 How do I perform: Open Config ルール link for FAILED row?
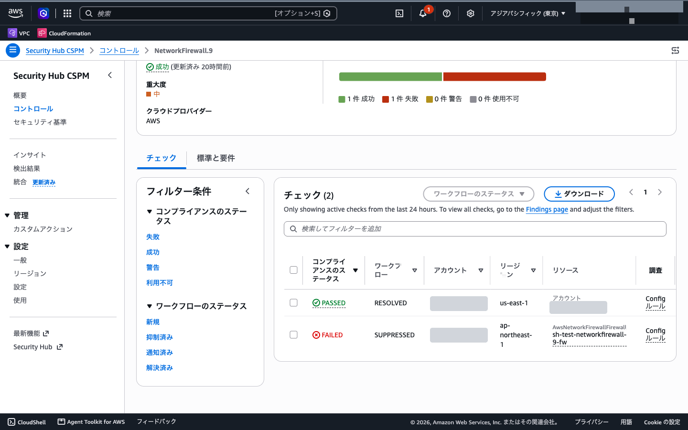(656, 334)
